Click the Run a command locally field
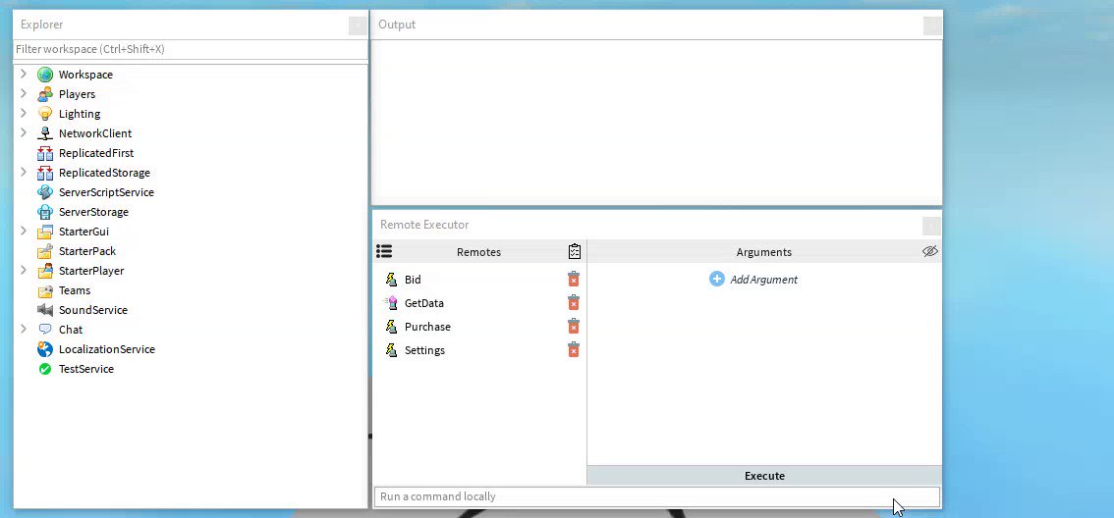Image resolution: width=1114 pixels, height=518 pixels. (657, 496)
